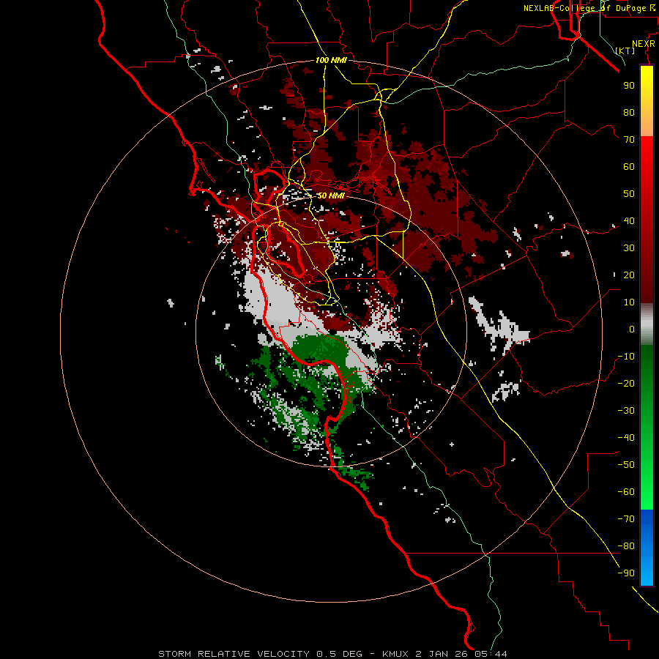Click the 'NEXR' label above the color bar
659x659 pixels.
coord(644,44)
